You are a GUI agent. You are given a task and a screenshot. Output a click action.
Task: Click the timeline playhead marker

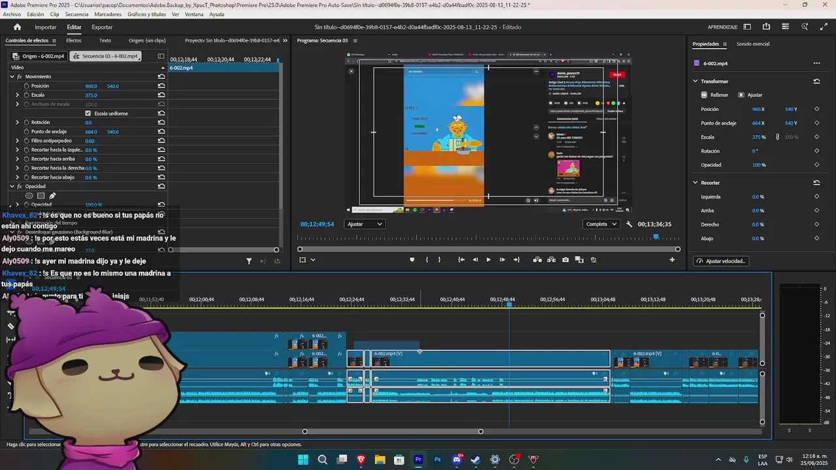pyautogui.click(x=509, y=305)
